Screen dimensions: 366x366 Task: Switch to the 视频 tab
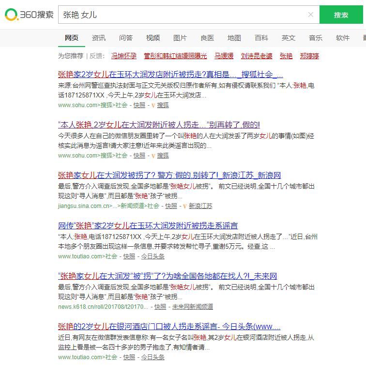pos(153,38)
